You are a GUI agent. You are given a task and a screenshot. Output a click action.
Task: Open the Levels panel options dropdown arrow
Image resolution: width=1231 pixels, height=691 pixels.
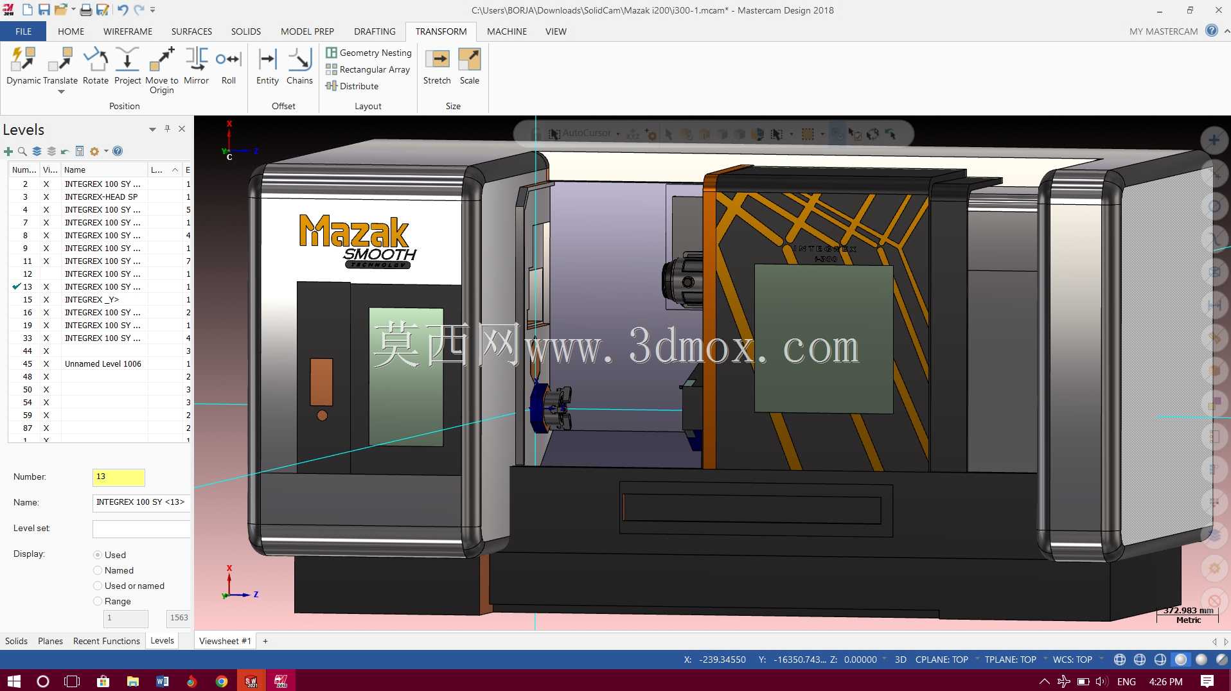(152, 129)
